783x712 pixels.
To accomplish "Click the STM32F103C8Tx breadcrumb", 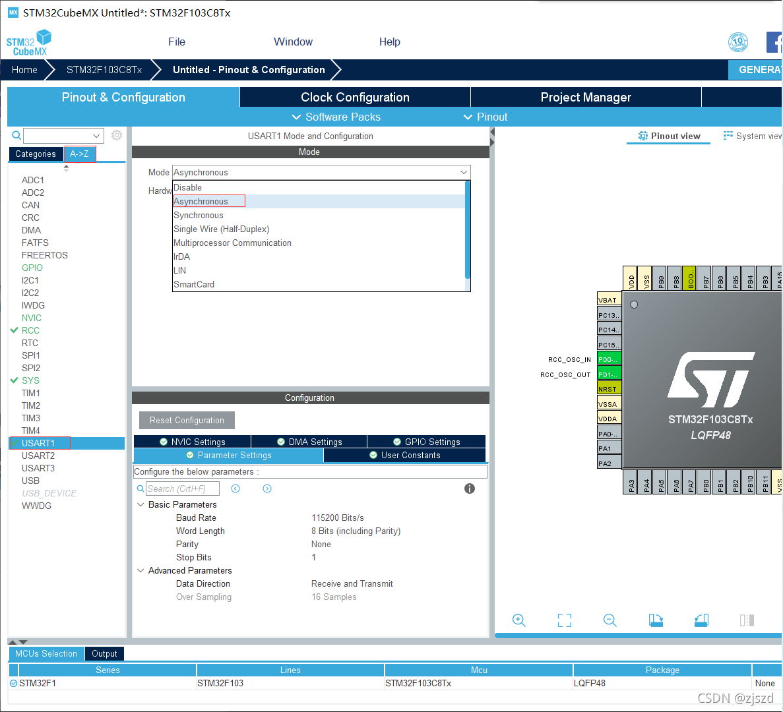I will pos(104,70).
